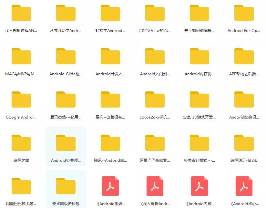Open the 《深入剖析Andr PDF file
The image size is (266, 208).
tap(155, 186)
